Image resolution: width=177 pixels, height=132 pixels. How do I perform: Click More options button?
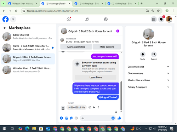click(x=107, y=47)
